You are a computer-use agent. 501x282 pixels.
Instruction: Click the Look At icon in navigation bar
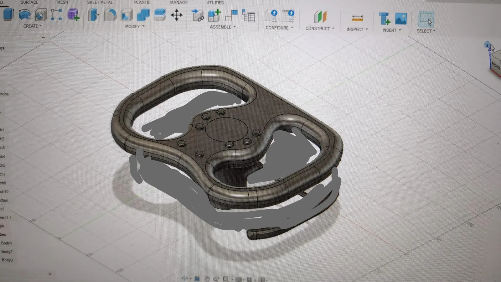pos(197,278)
